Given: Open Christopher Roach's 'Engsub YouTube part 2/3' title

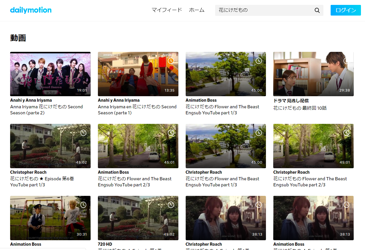Looking at the screenshot, I should coord(310,182).
